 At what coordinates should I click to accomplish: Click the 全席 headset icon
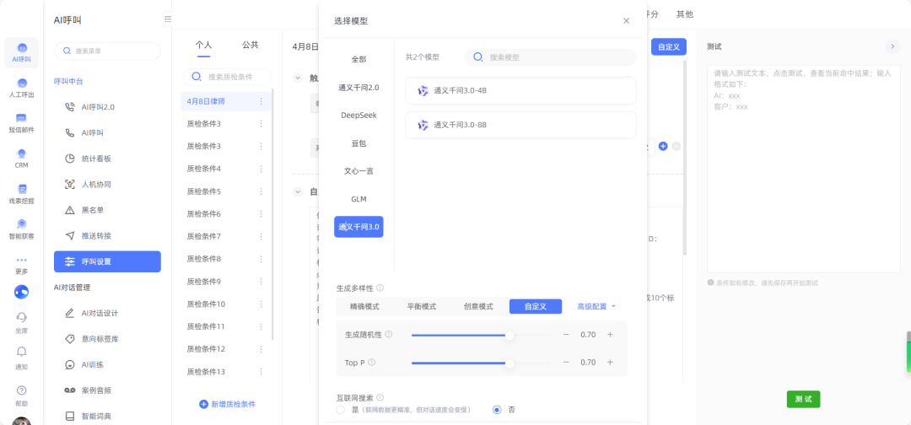22,319
